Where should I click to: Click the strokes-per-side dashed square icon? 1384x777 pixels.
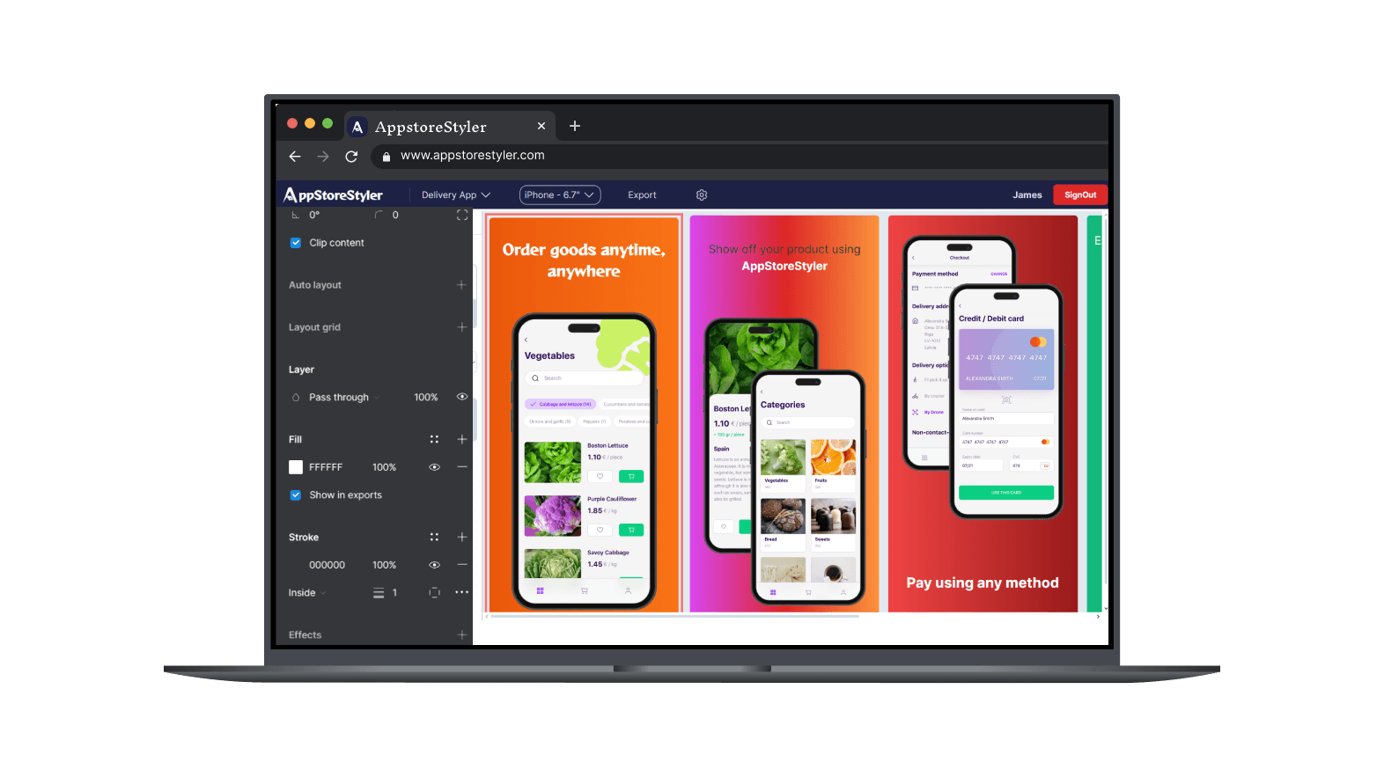[x=434, y=592]
